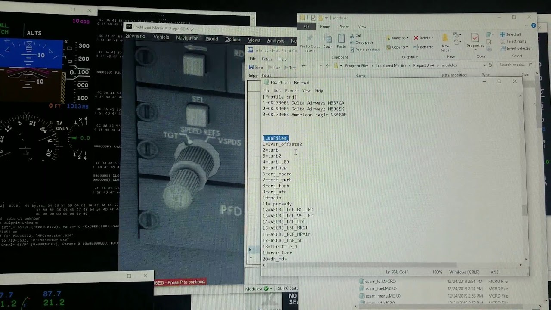Click the Search modules field in Explorer
551x310 pixels.
(x=515, y=65)
